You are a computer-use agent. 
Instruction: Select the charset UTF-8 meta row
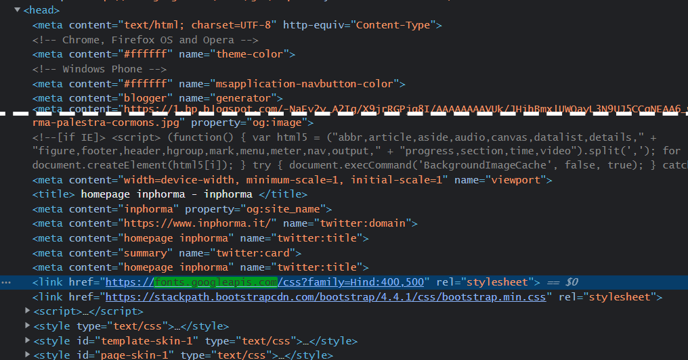(237, 25)
